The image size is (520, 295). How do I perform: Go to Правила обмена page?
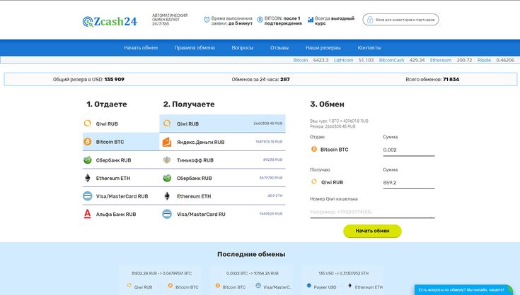tap(195, 48)
